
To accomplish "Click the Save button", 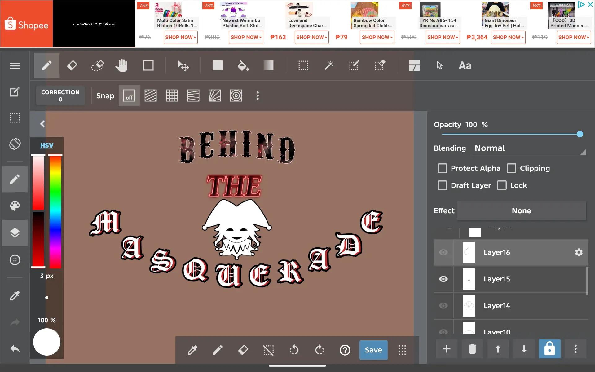I will [373, 350].
